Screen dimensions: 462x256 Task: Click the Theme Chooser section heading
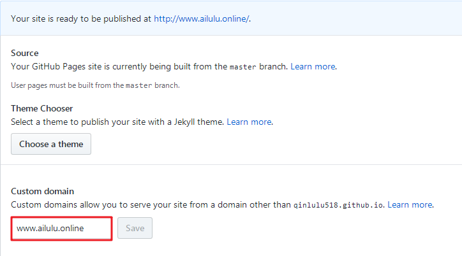[42, 108]
